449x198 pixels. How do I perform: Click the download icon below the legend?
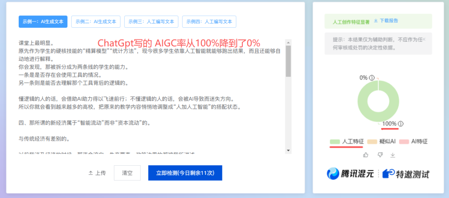click(392, 155)
